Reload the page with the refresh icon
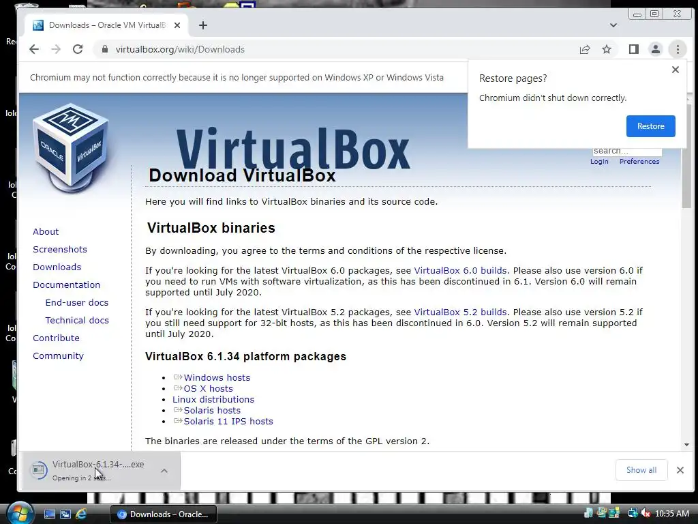 click(78, 49)
